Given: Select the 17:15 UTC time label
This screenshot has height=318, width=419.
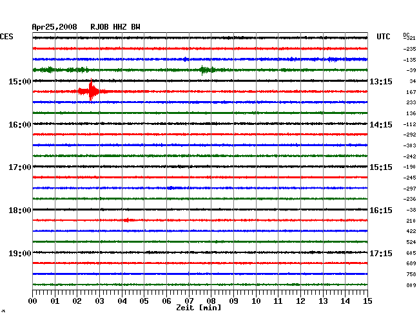Looking at the screenshot, I should coord(381,253).
